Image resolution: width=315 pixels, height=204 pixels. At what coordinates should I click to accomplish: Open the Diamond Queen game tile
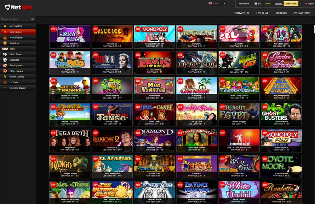pos(154,141)
